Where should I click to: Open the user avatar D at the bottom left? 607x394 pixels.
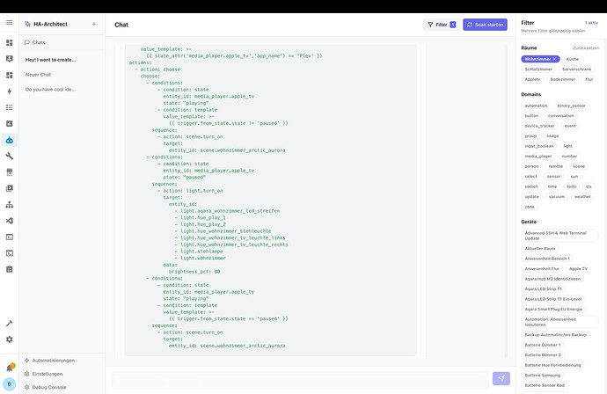(10, 384)
